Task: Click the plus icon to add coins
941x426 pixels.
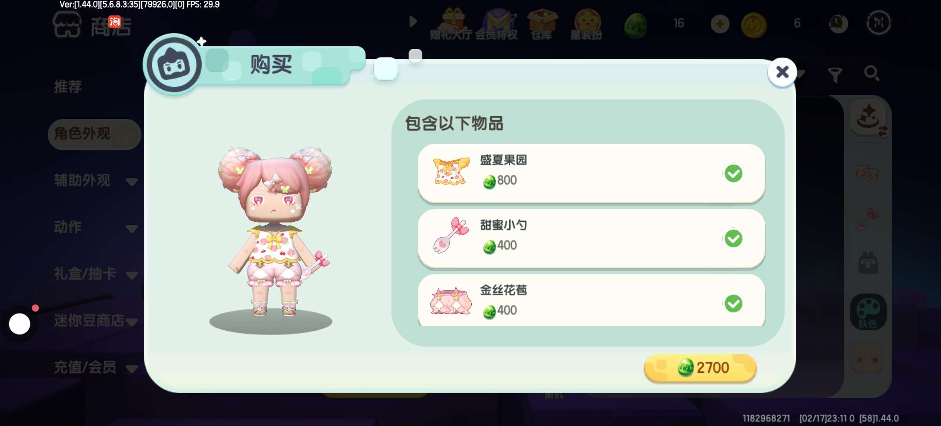Action: click(720, 24)
